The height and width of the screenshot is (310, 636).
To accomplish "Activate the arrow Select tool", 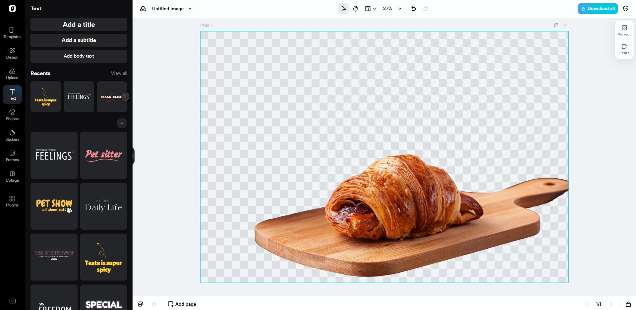I will pyautogui.click(x=343, y=9).
